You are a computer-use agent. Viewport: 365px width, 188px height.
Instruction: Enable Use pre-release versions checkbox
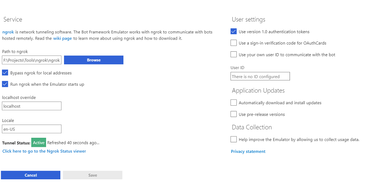tap(233, 114)
